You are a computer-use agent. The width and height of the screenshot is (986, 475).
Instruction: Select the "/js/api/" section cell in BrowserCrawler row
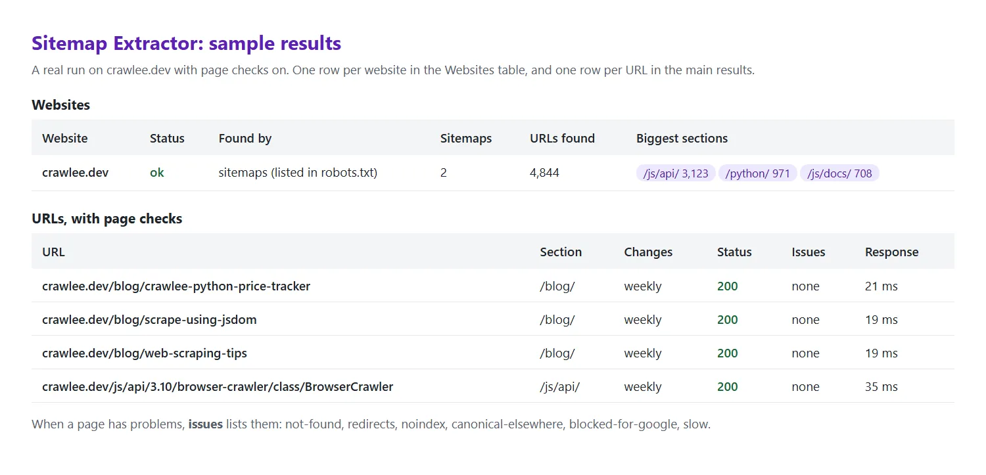560,387
